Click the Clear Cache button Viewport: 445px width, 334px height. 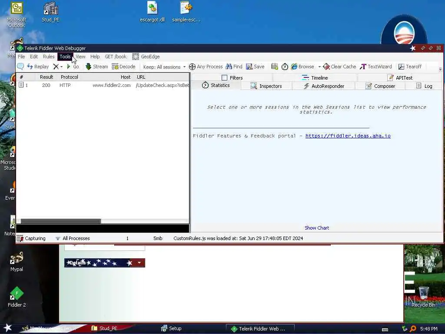point(340,67)
